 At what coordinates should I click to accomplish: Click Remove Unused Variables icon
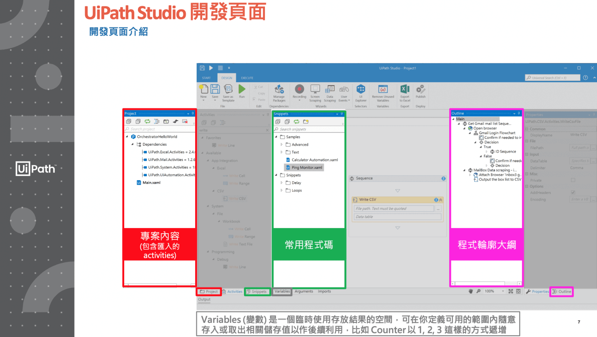383,89
